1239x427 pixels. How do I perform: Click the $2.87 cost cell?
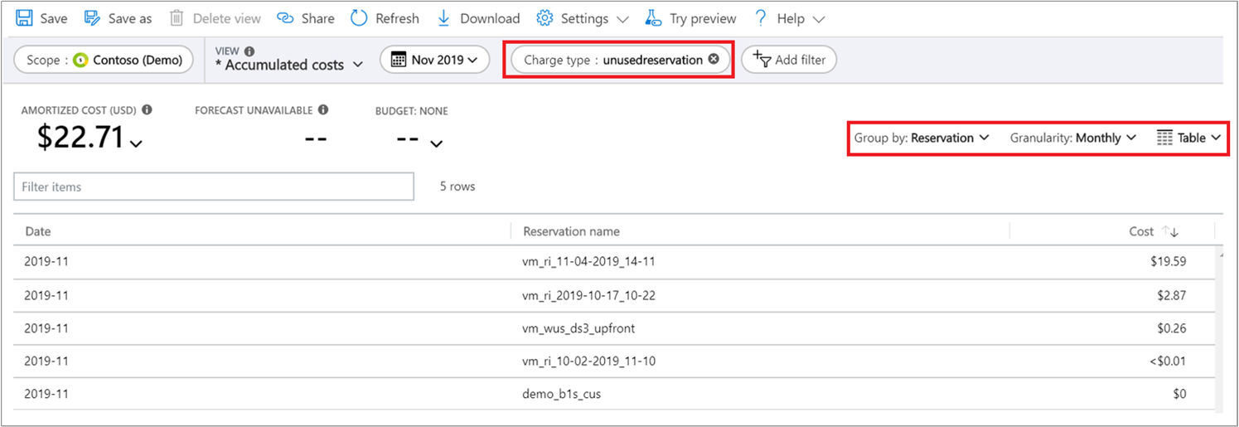[x=1171, y=294]
